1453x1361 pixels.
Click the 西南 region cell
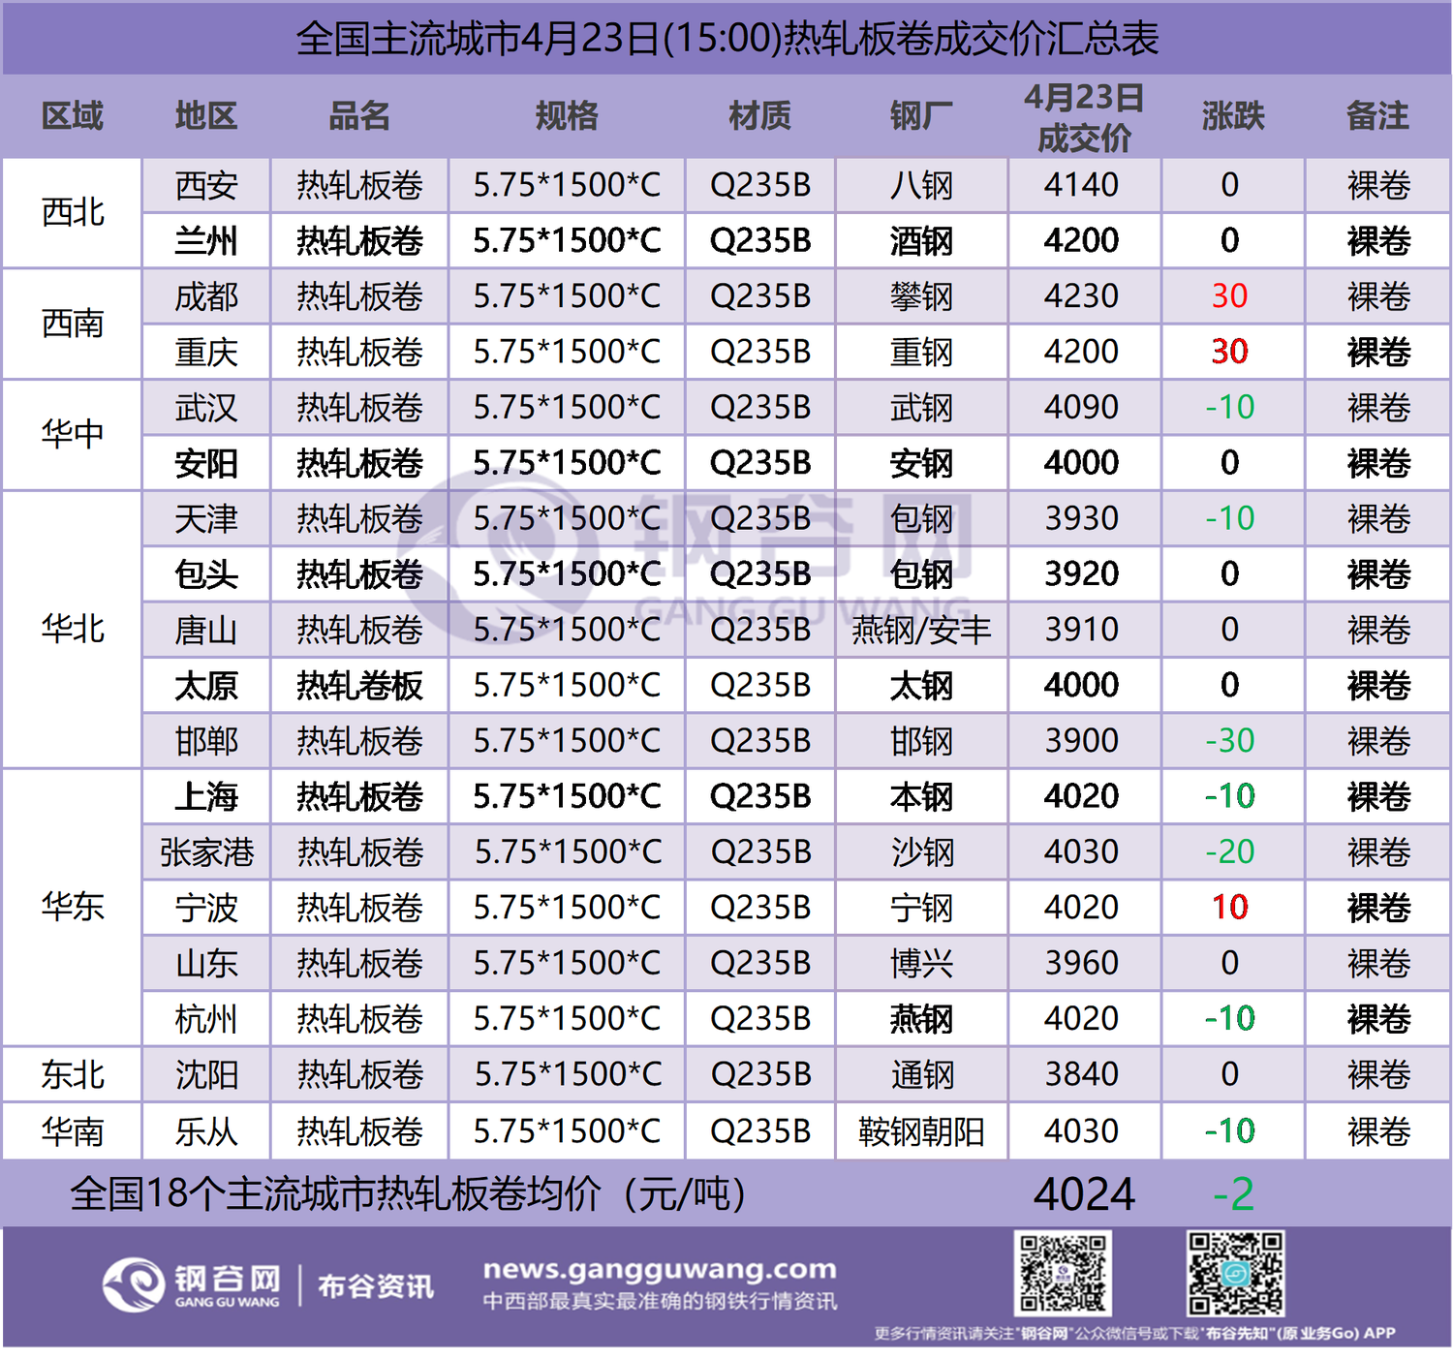click(x=73, y=324)
